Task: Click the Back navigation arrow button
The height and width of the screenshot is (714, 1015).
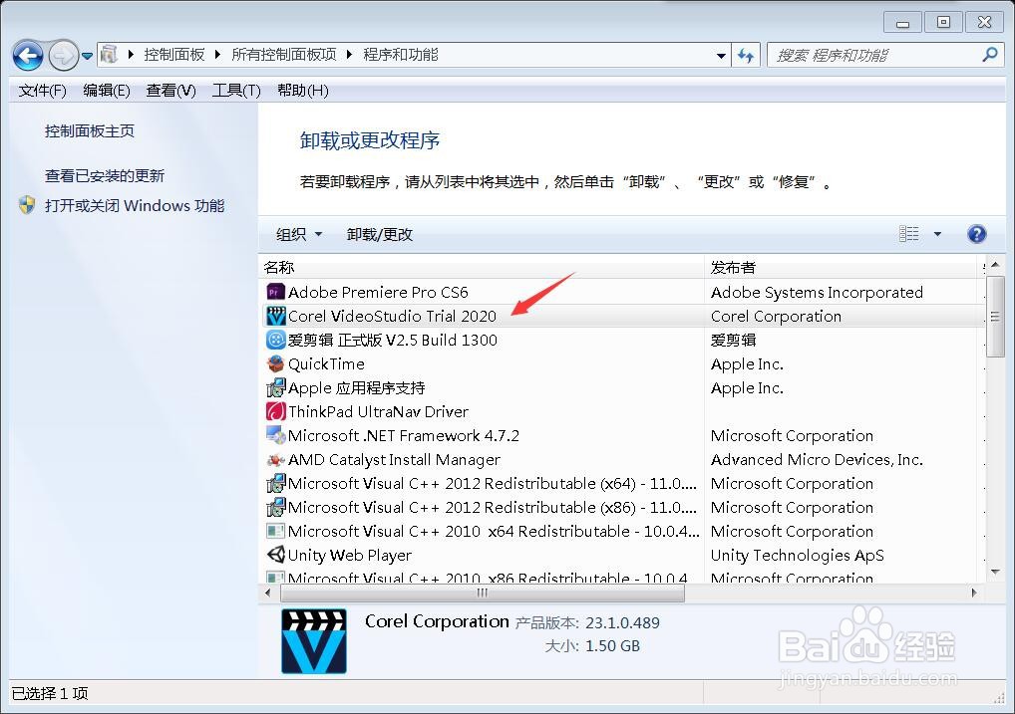Action: click(x=28, y=56)
